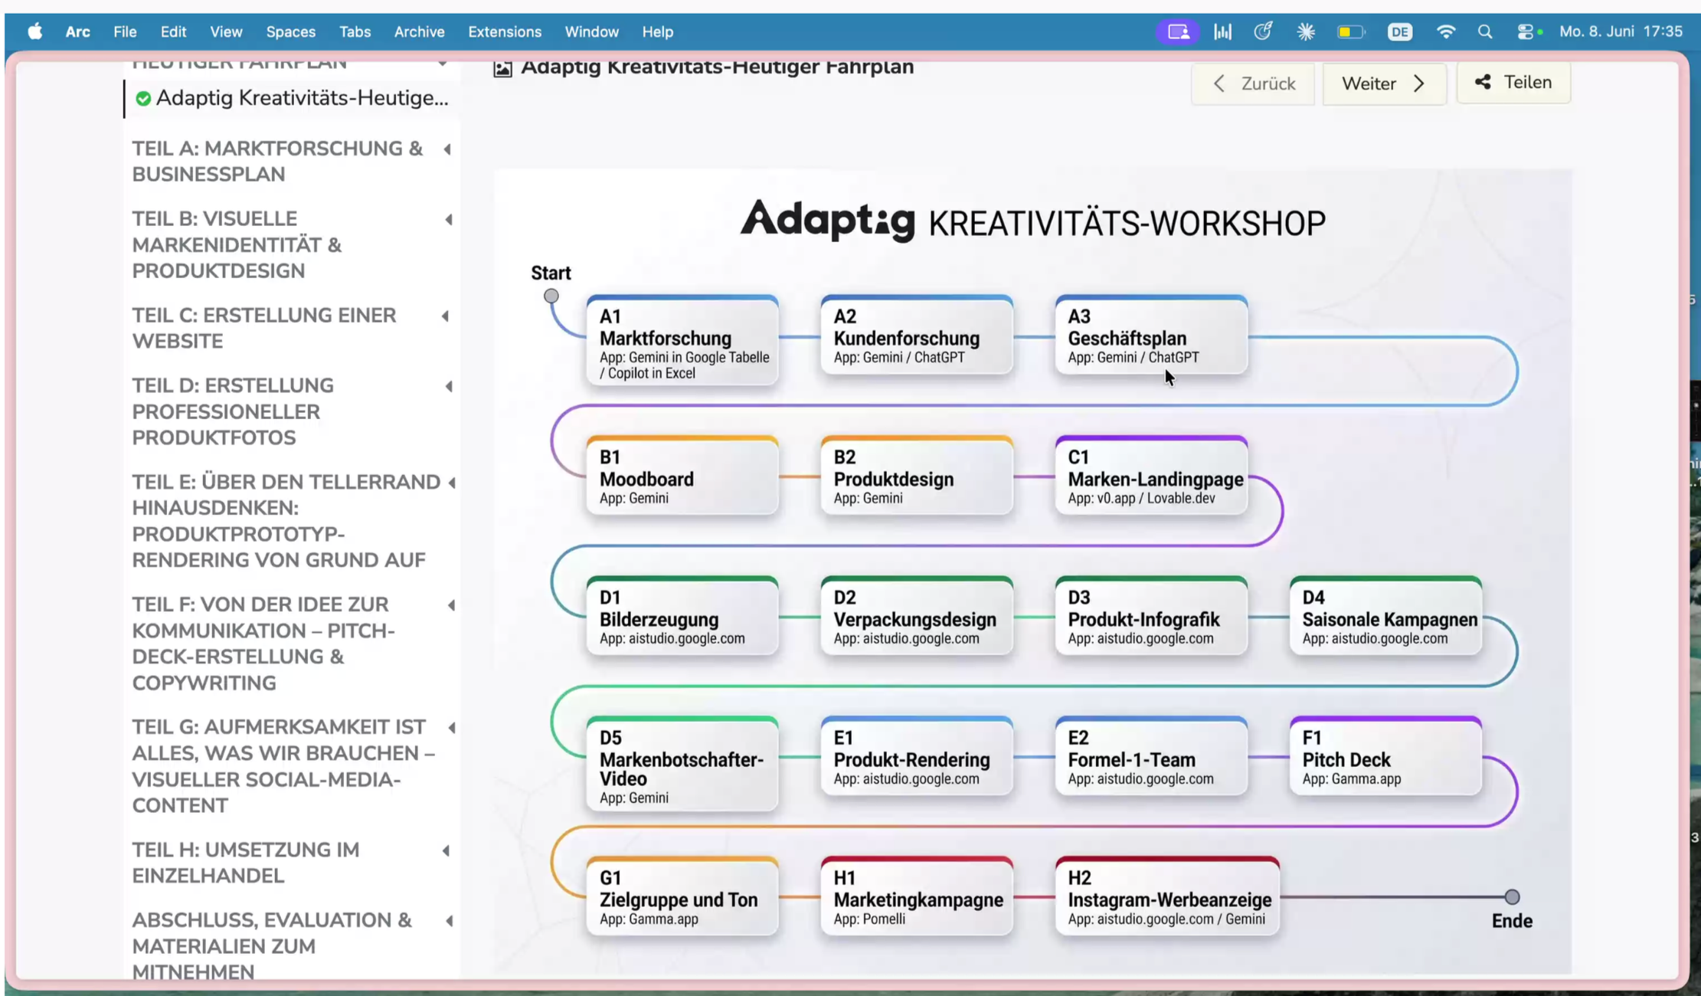Screen dimensions: 1701x996
Task: Expand Abschluss, Evaluation & Materialien section
Action: (x=448, y=921)
